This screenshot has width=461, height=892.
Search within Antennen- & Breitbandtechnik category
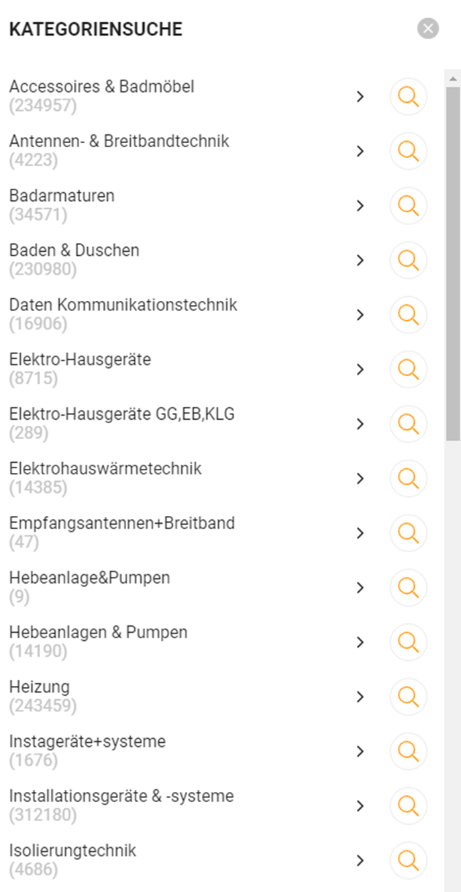(x=408, y=151)
